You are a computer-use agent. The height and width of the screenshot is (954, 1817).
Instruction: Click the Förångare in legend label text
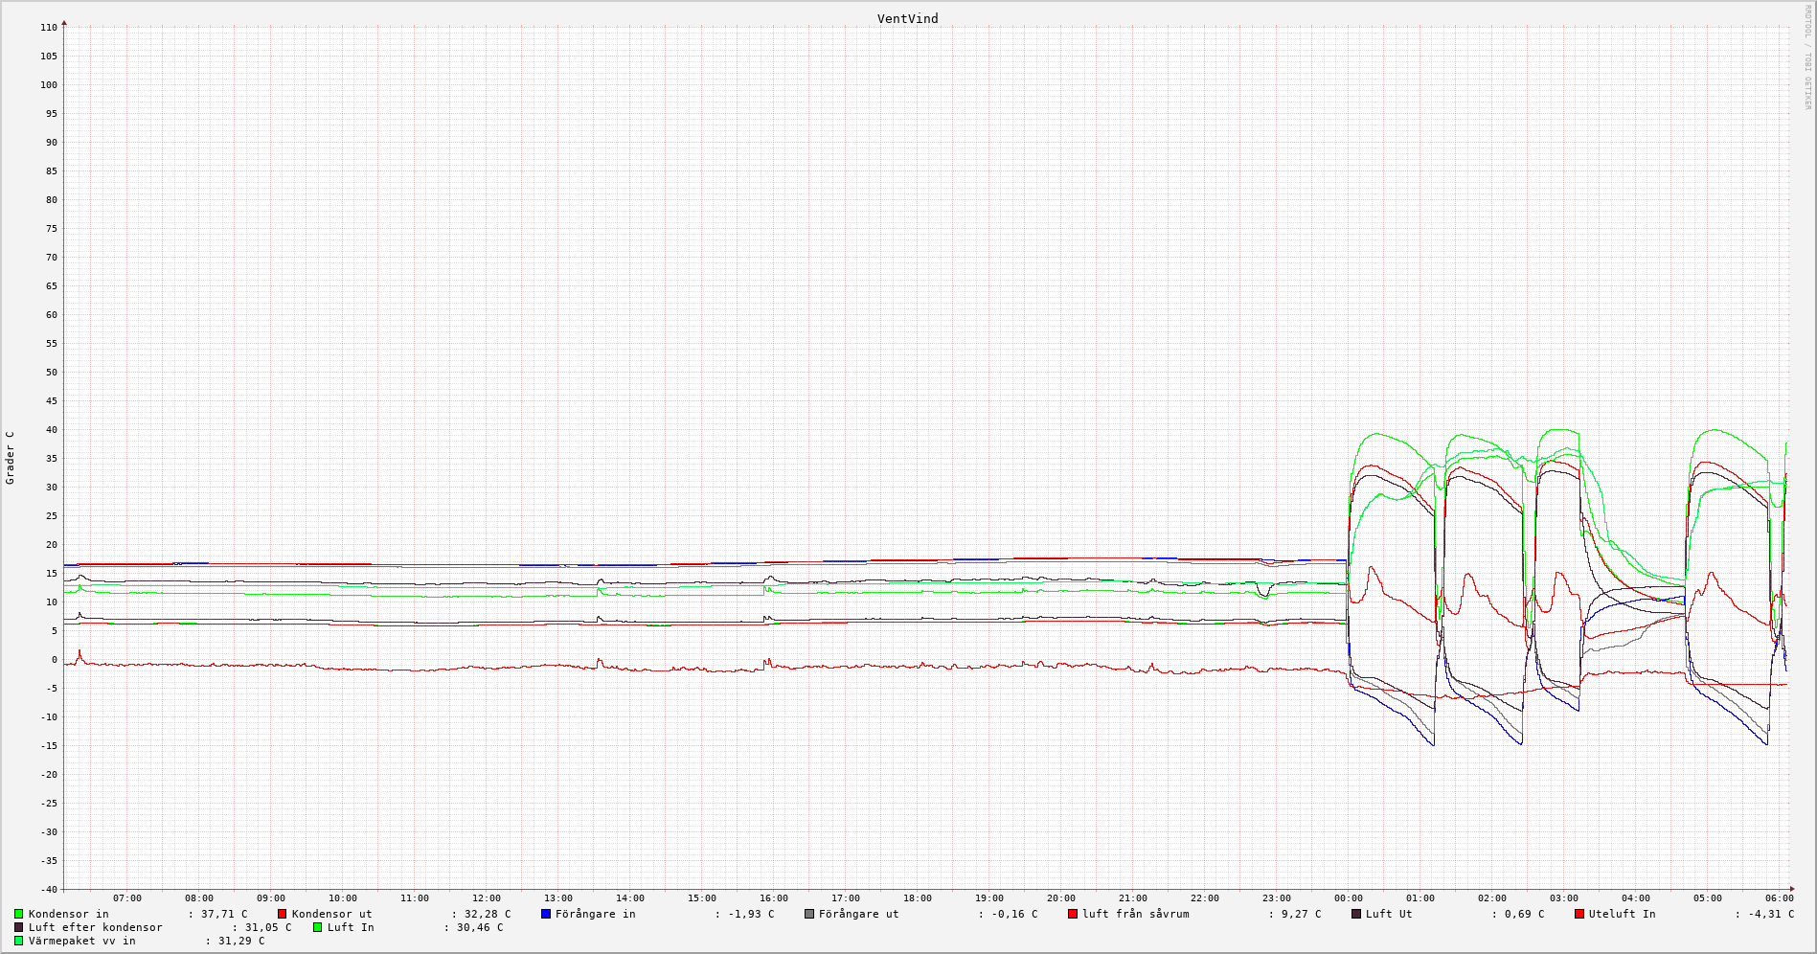[x=595, y=914]
